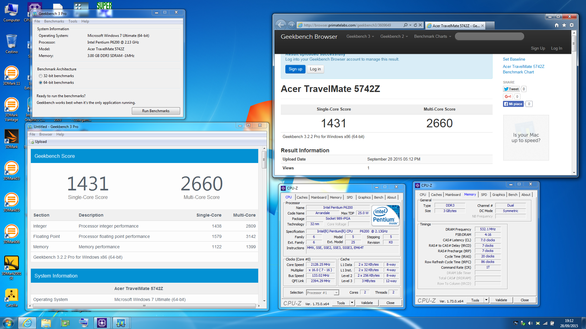Switch to Mainboard tab in left CPU-Z window
This screenshot has width=586, height=329.
[319, 197]
